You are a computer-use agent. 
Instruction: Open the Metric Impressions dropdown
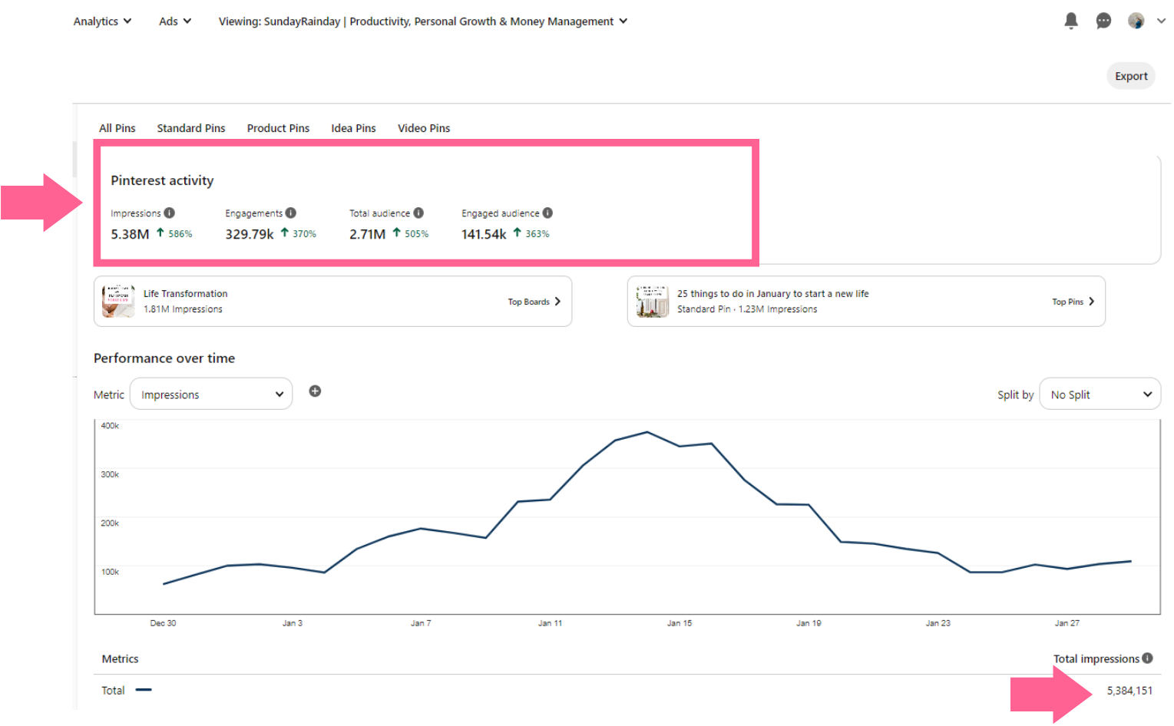(211, 394)
